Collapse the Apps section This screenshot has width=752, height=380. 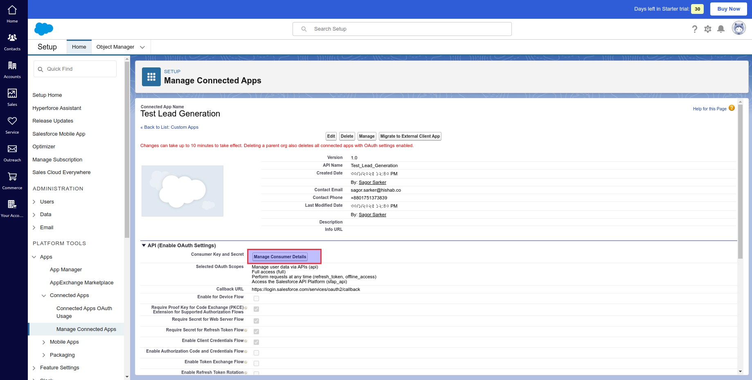tap(34, 257)
